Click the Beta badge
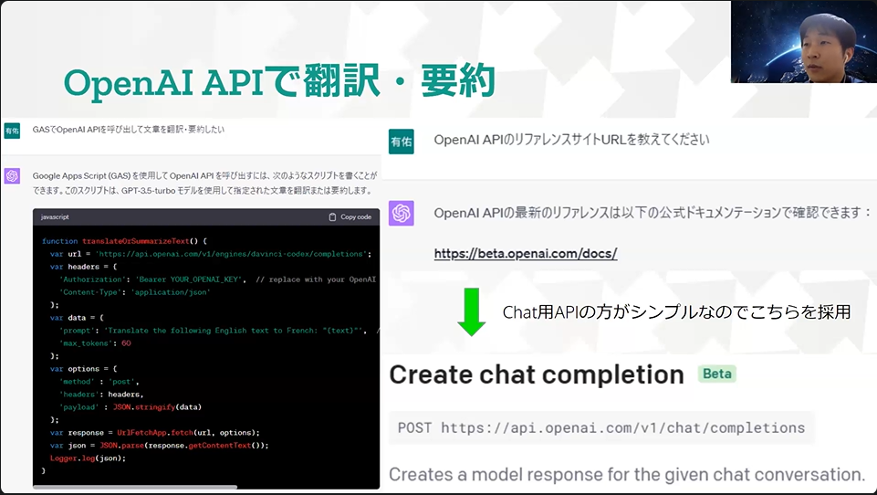Viewport: 877px width, 495px height. click(716, 374)
